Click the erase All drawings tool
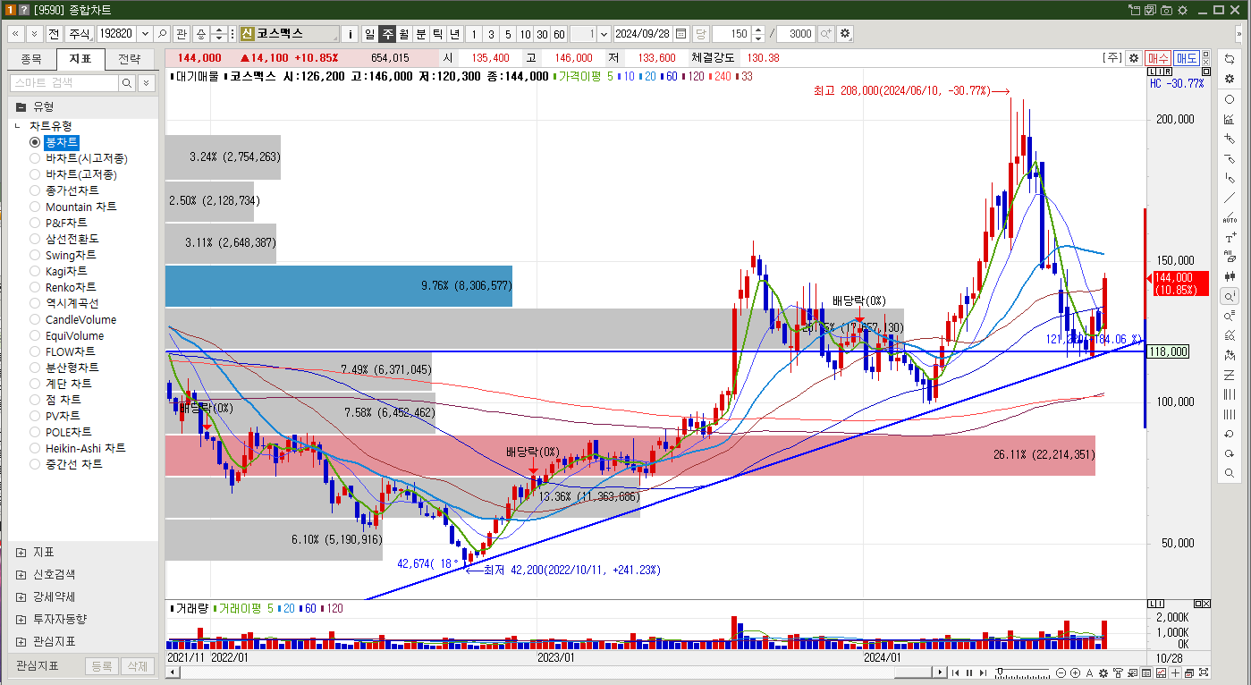The image size is (1251, 685). [1230, 257]
